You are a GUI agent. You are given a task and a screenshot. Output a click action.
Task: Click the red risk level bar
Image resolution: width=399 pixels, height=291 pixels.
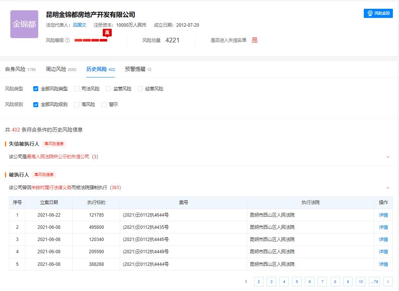(92, 40)
